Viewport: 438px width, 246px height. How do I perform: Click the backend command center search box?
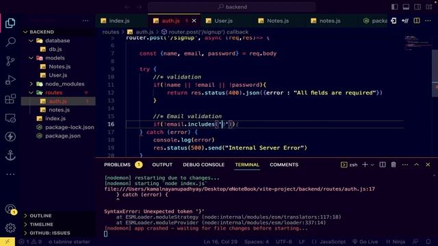pos(231,7)
